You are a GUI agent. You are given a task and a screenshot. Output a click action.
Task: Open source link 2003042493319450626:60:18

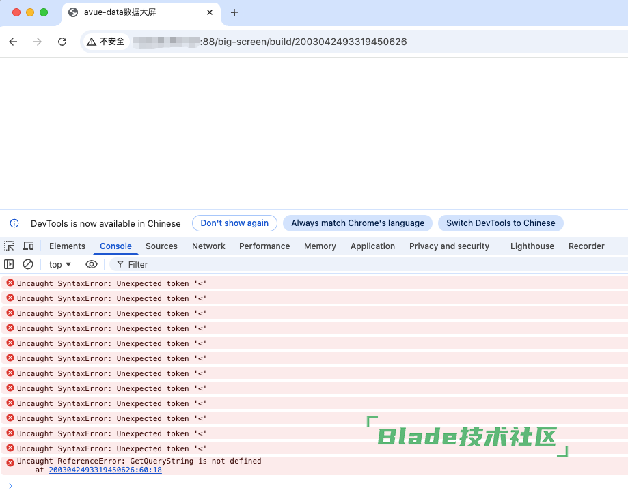[x=105, y=470]
